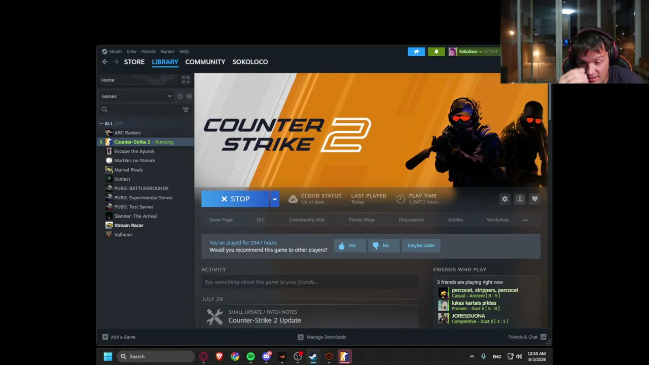Open Manage Downloads
This screenshot has height=365, width=649.
[x=322, y=337]
